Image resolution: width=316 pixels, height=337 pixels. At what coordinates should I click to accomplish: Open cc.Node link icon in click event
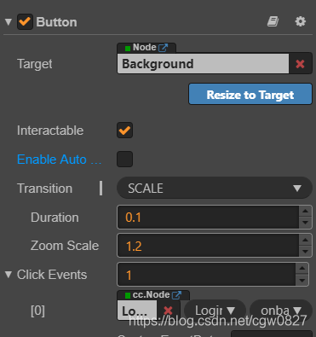pyautogui.click(x=176, y=295)
